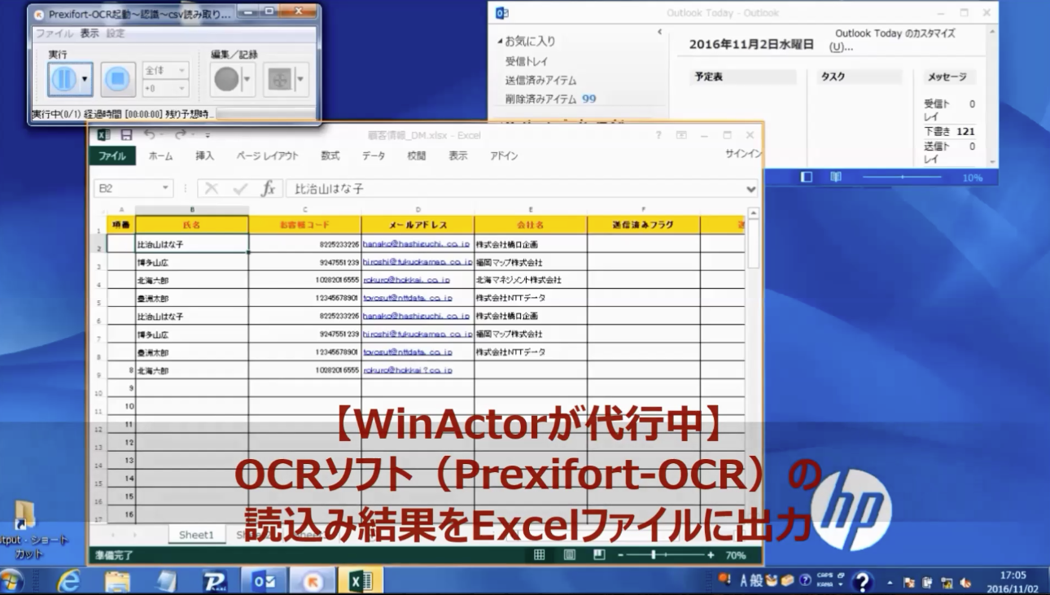
Task: Click hanako@hashiguchi email link in row 2
Action: pos(417,244)
